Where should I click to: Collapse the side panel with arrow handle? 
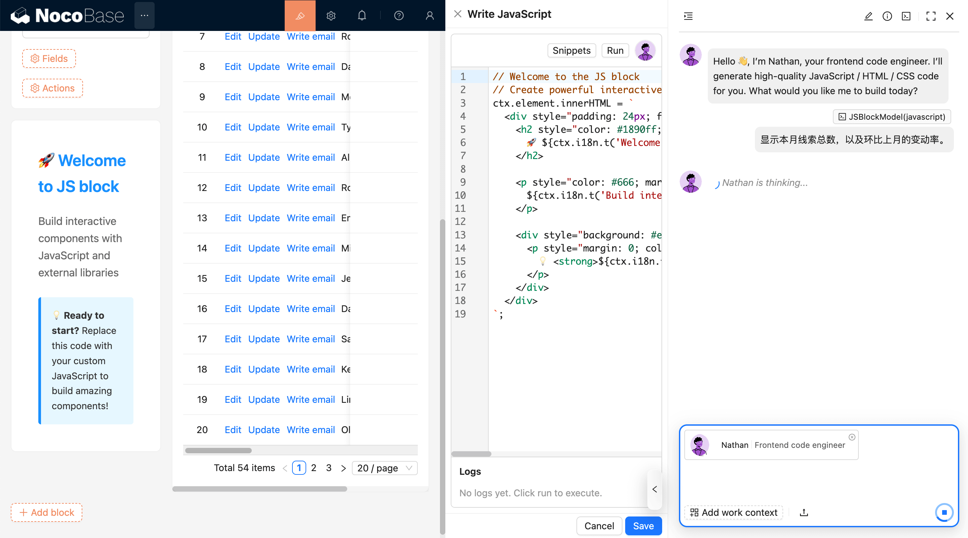tap(654, 489)
